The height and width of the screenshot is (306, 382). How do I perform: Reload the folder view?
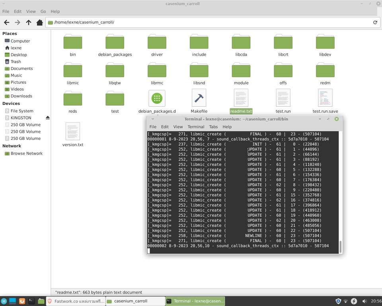(375, 22)
